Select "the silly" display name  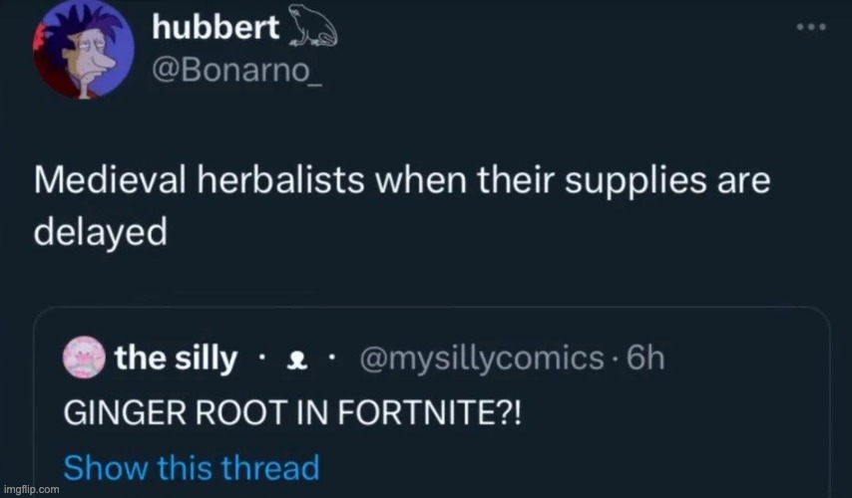pyautogui.click(x=176, y=358)
